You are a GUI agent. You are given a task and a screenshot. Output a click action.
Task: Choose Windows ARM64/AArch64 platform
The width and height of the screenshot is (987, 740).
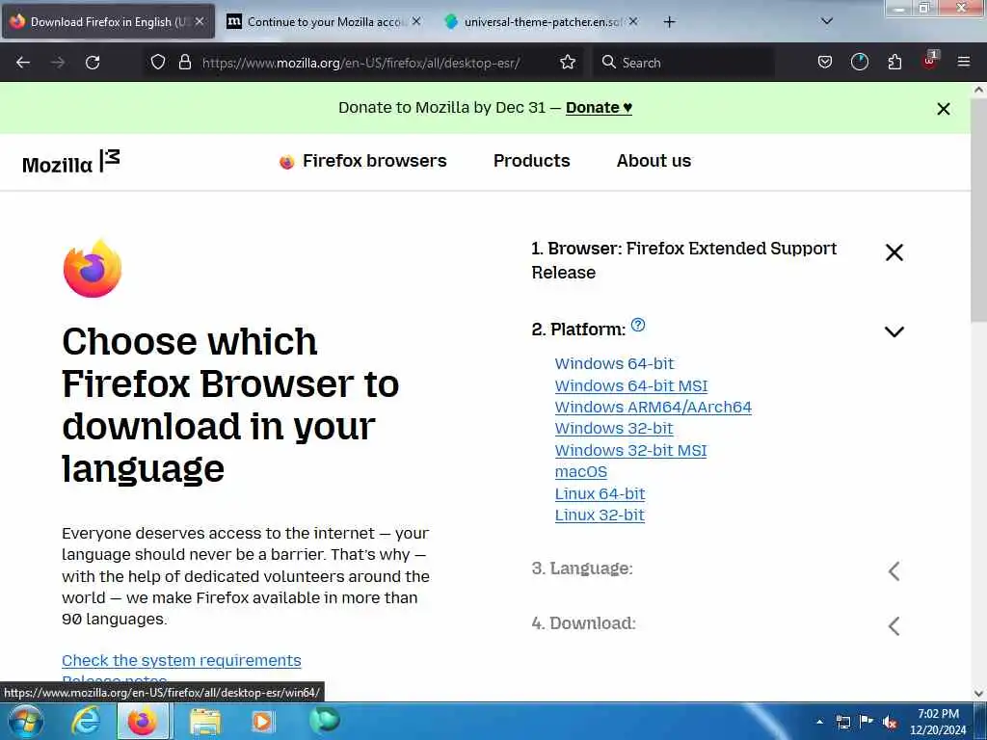[x=653, y=408]
